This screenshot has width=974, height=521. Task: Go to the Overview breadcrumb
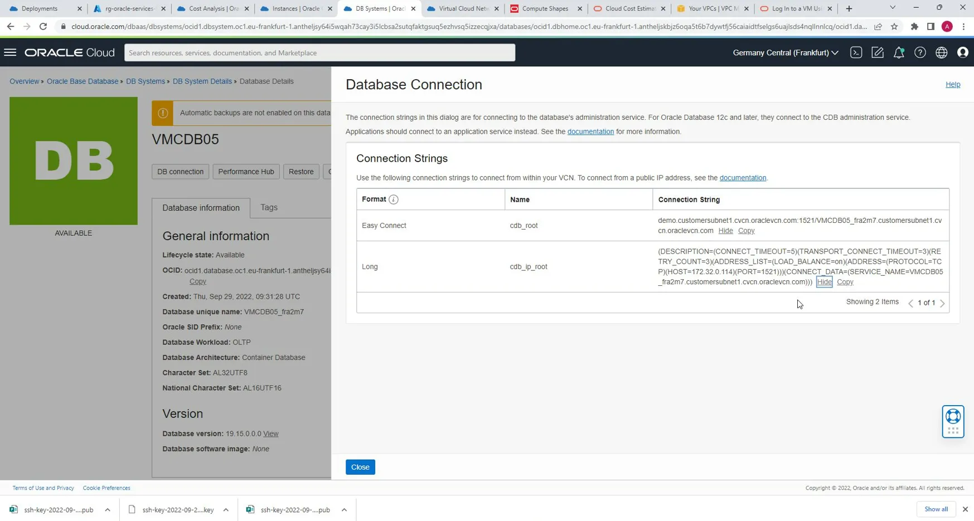coord(24,81)
